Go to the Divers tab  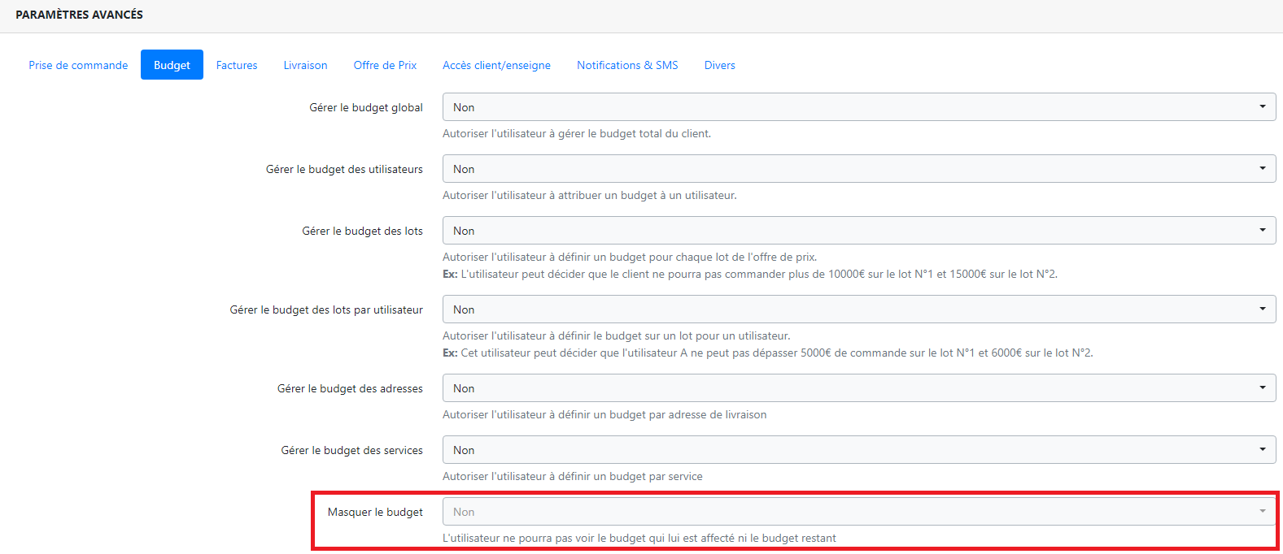(x=719, y=65)
